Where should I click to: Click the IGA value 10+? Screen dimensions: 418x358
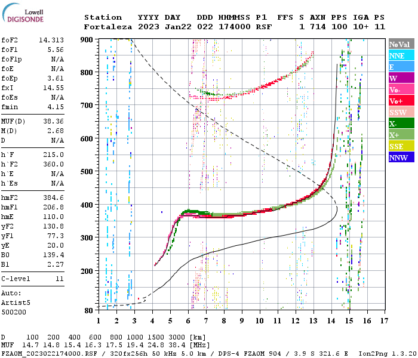click(x=361, y=27)
